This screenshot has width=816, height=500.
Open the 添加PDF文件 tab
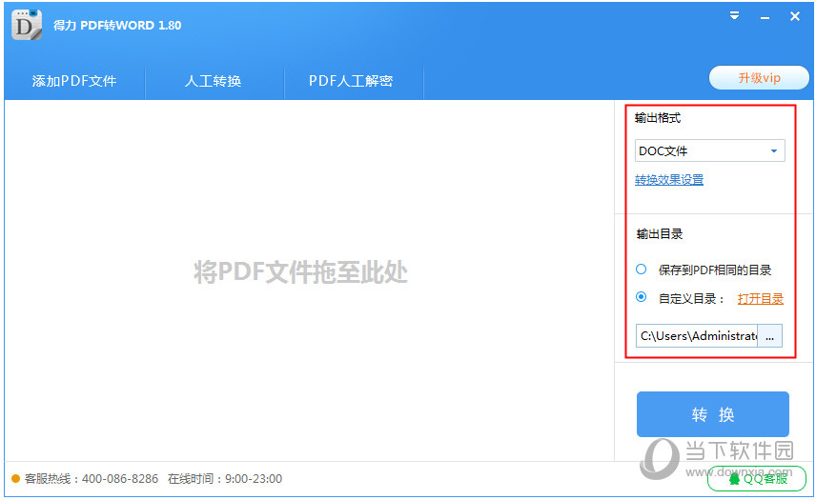(x=74, y=81)
